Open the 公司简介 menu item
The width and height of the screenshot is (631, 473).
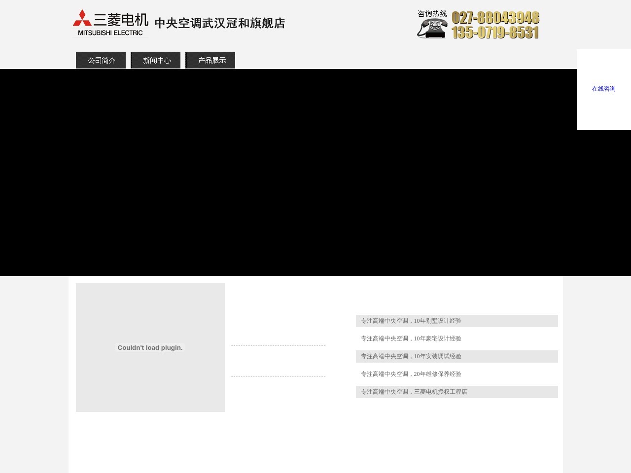pyautogui.click(x=101, y=60)
